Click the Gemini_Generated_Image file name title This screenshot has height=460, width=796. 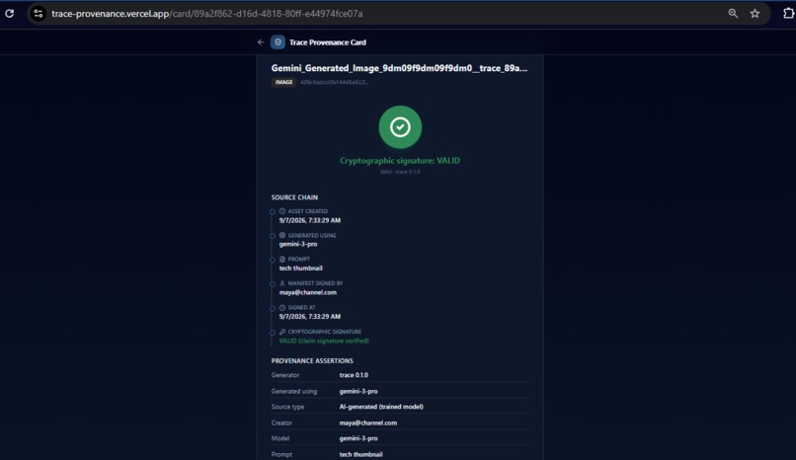point(399,68)
